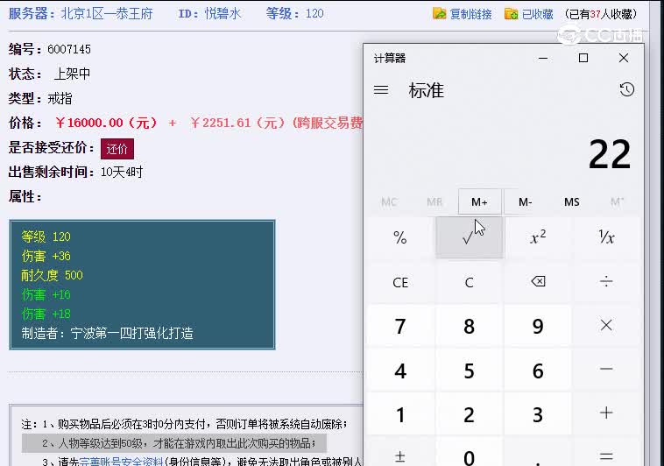Image resolution: width=664 pixels, height=466 pixels.
Task: Click the item number 6007145
Action: pos(69,49)
